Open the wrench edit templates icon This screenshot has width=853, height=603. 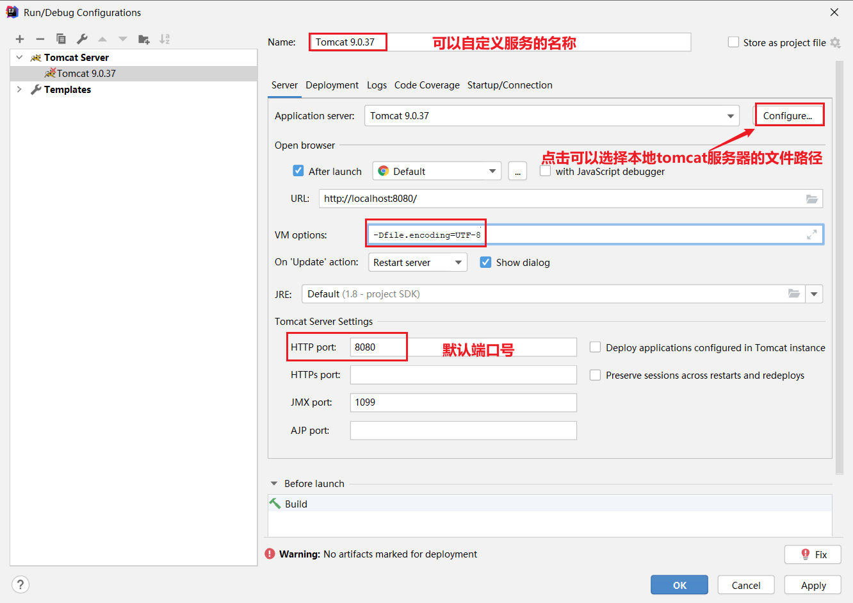[82, 39]
